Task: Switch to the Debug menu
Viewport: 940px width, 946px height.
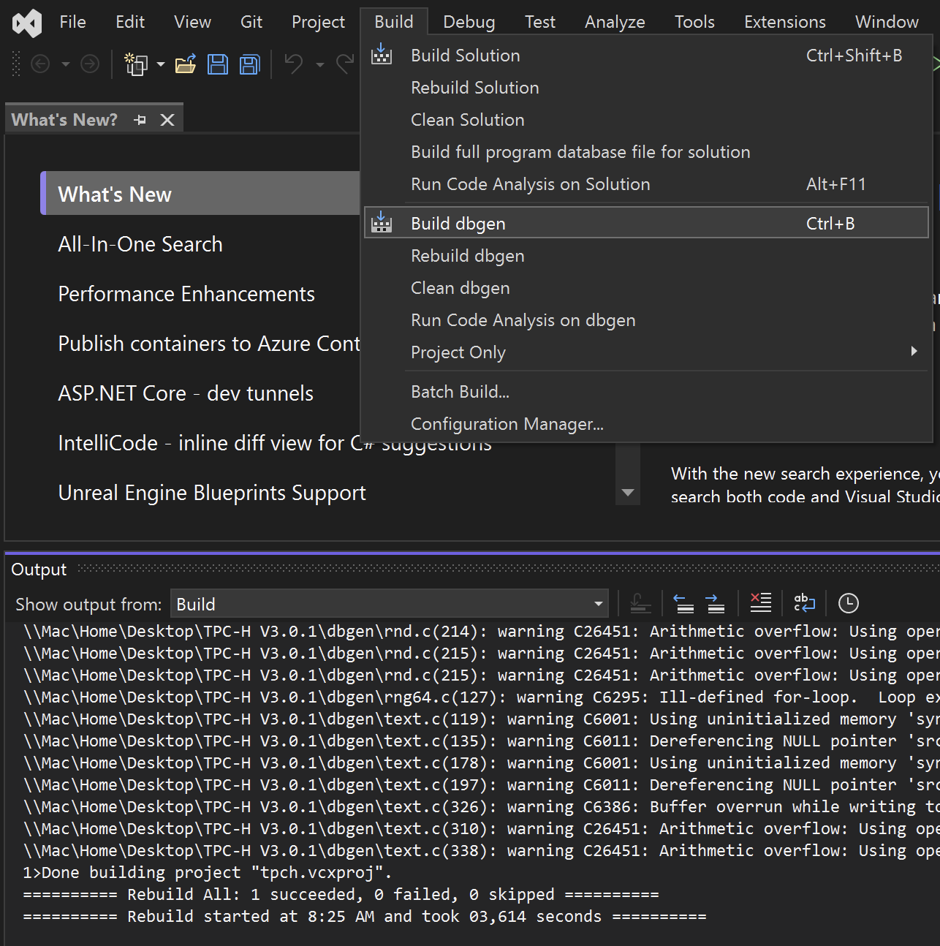Action: (469, 21)
